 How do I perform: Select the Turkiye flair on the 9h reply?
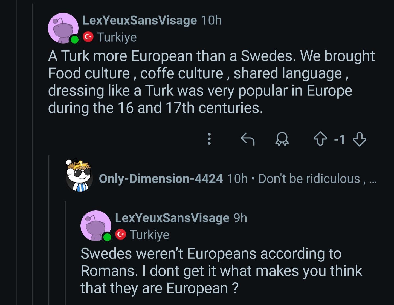pyautogui.click(x=149, y=235)
